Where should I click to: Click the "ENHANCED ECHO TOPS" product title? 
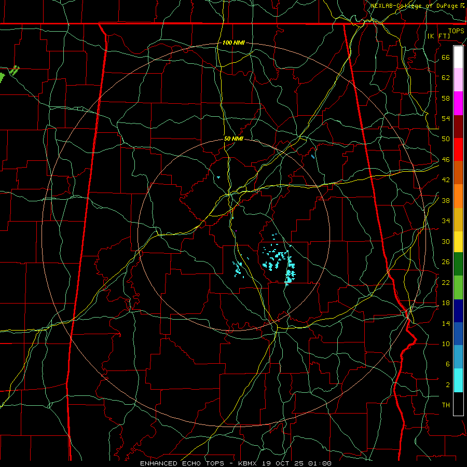point(182,463)
